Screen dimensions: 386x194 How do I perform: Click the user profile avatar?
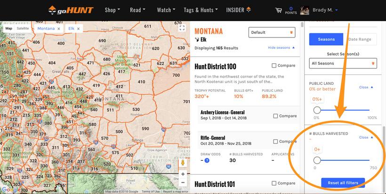coord(305,10)
